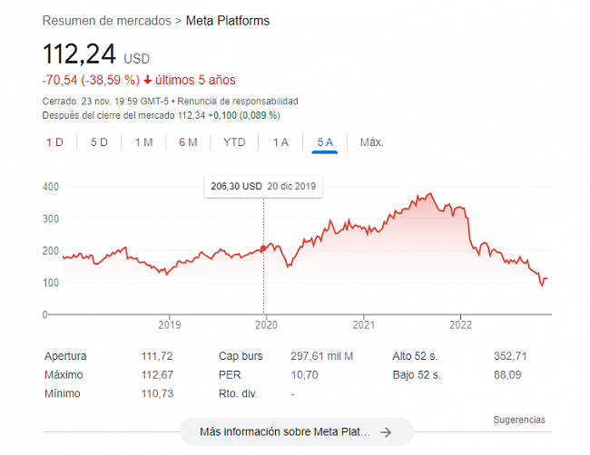Screen dimensions: 590x455
Task: Click the 2019 axis label
Action: pyautogui.click(x=170, y=325)
